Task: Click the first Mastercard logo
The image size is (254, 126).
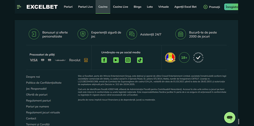Action: point(43,60)
